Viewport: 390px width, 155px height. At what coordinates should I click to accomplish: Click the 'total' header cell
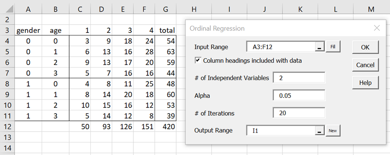pyautogui.click(x=165, y=30)
